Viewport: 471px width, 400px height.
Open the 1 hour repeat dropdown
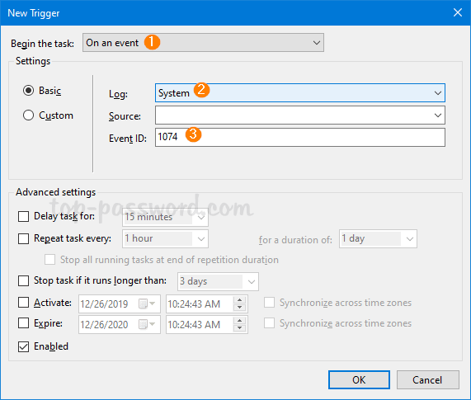pyautogui.click(x=165, y=238)
